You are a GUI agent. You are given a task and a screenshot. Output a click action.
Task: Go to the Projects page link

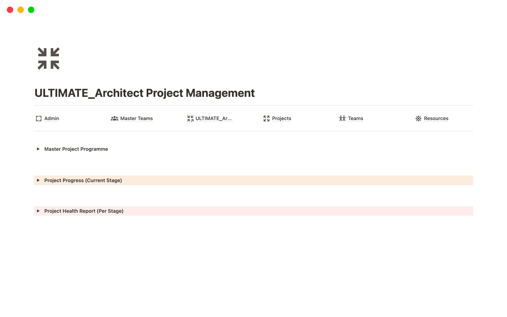coord(281,119)
